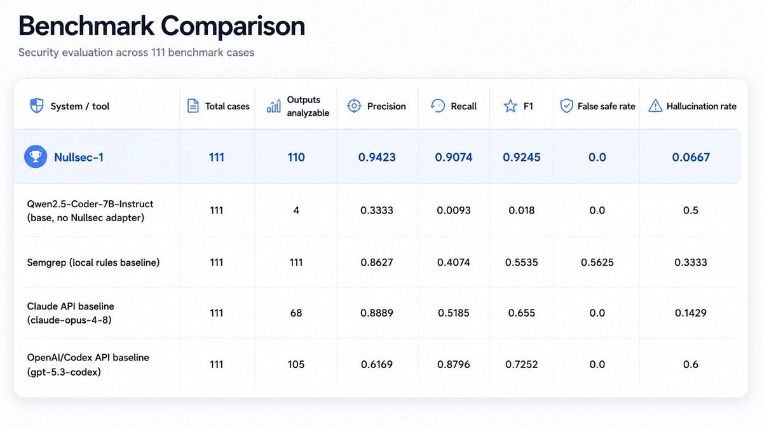Viewport: 762px width, 429px height.
Task: Click the OpenAI/Codex API baseline row name
Action: [88, 364]
